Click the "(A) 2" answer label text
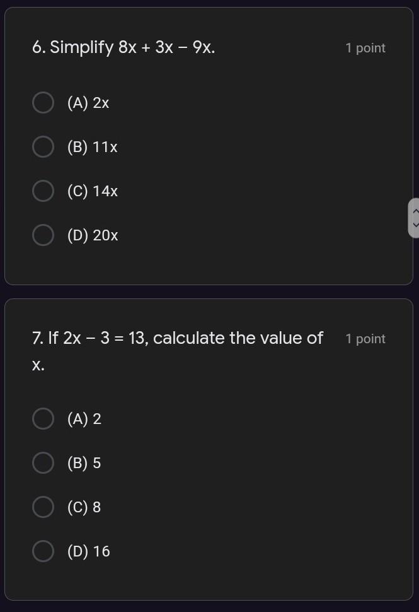Viewport: 419px width, 612px height. [84, 419]
